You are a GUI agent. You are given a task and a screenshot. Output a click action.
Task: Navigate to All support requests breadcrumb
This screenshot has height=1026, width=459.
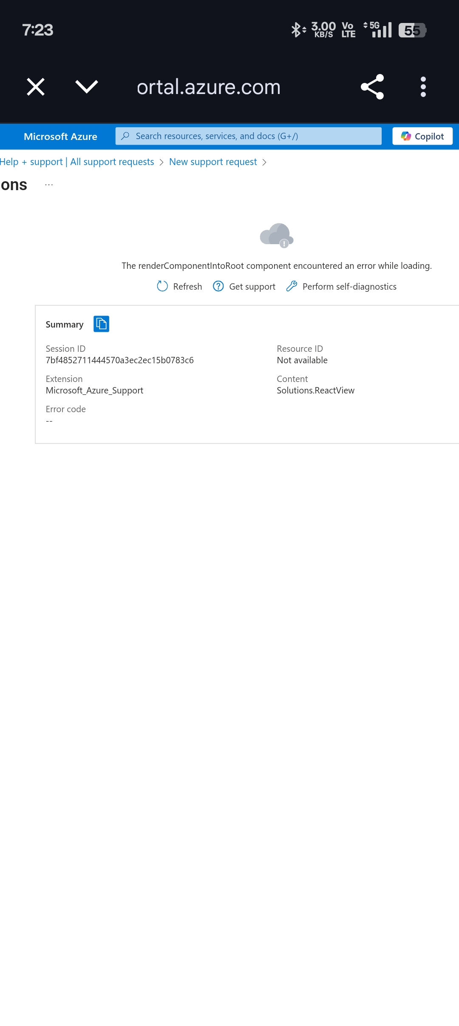(112, 162)
